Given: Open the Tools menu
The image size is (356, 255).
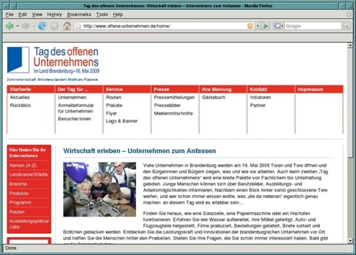Looking at the screenshot, I should click(102, 15).
